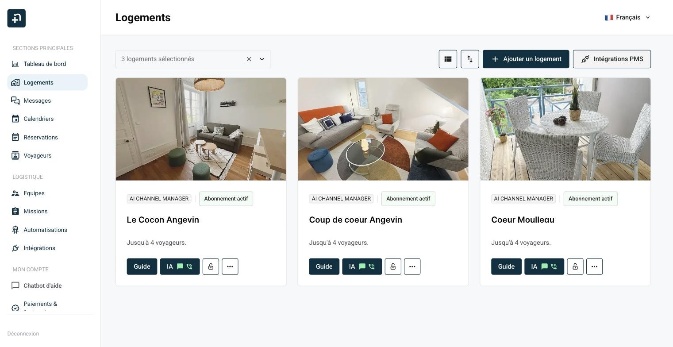Clear the selected logements filter
The width and height of the screenshot is (673, 347).
[x=249, y=59]
